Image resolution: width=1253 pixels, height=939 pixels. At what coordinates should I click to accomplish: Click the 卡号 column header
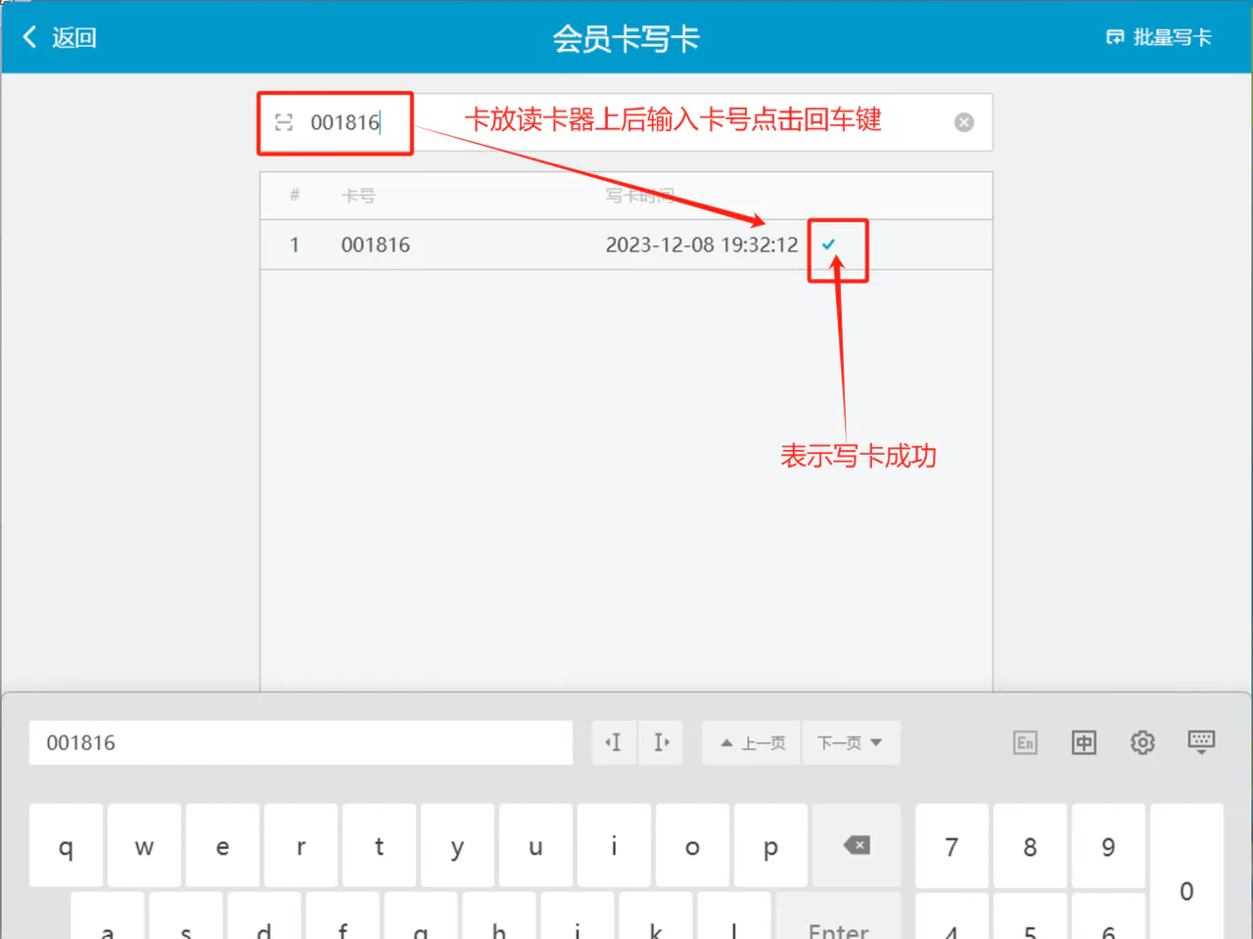point(358,196)
